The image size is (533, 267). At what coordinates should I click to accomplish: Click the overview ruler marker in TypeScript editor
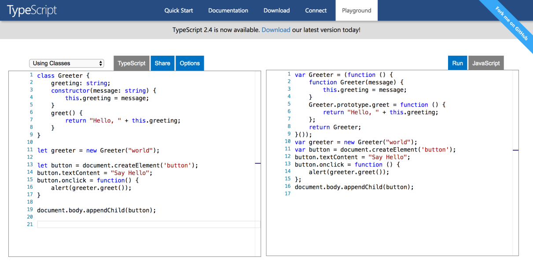click(x=258, y=163)
